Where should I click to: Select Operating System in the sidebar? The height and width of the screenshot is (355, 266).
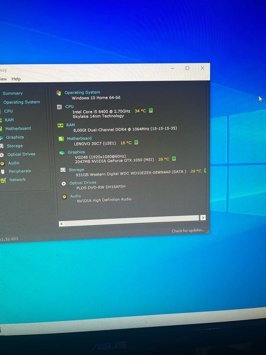point(21,102)
